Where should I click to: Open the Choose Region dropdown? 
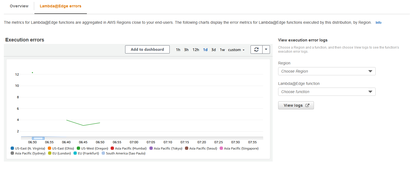(327, 71)
